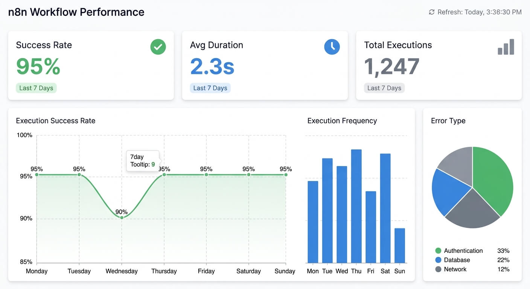Click the Fri bar in Execution Frequency
This screenshot has width=530, height=289.
tap(371, 227)
